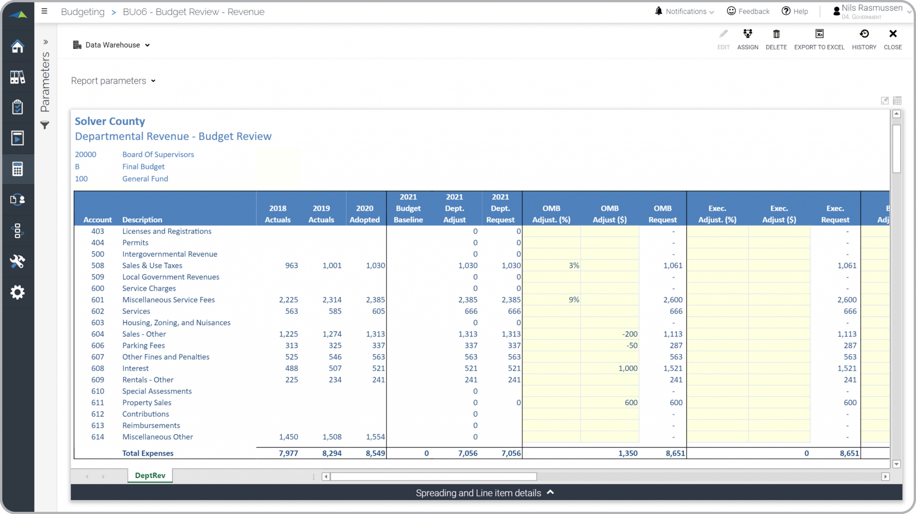The width and height of the screenshot is (916, 514).
Task: Click the clipboard checklist sidebar icon
Action: (17, 107)
